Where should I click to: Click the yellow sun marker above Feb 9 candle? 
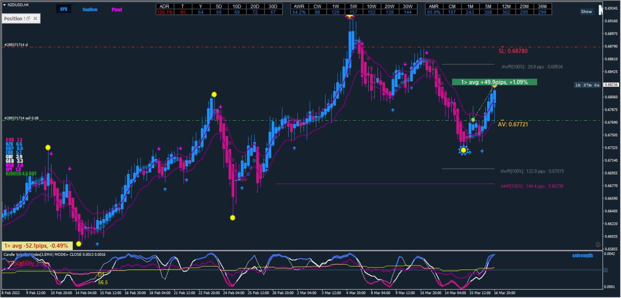pos(48,147)
